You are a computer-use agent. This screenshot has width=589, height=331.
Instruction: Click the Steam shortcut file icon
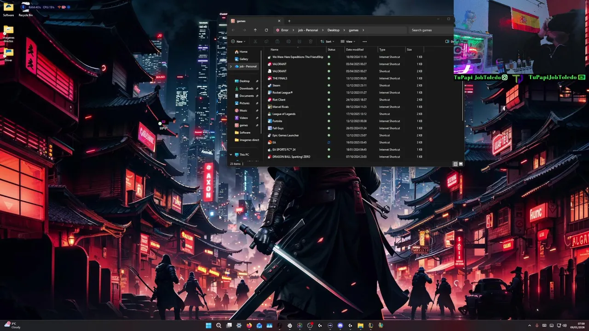[269, 86]
